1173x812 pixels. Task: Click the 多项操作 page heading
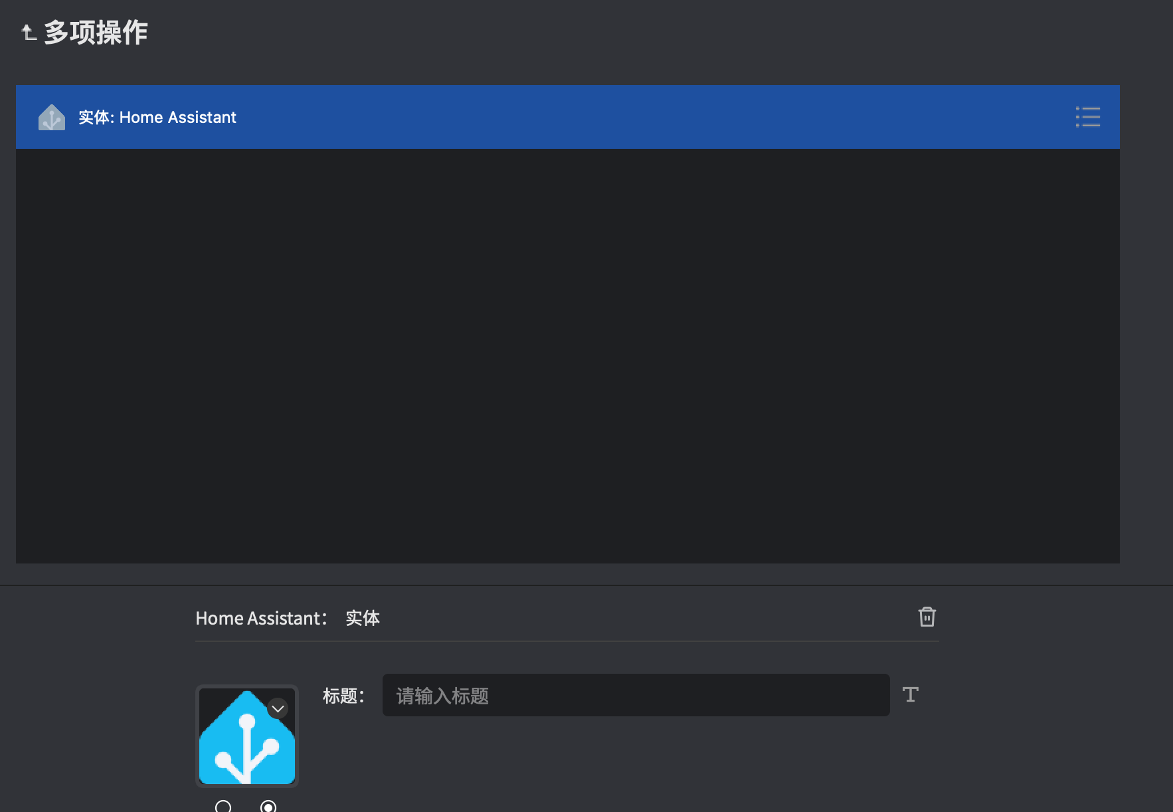click(96, 32)
